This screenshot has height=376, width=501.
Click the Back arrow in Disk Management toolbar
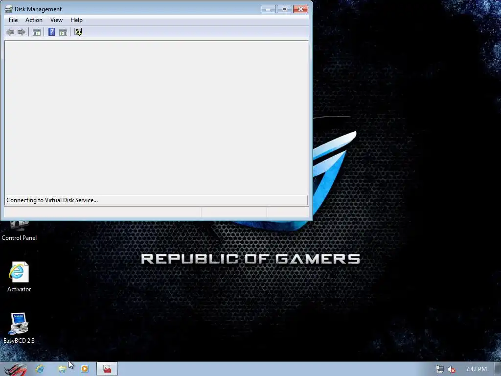(x=10, y=32)
